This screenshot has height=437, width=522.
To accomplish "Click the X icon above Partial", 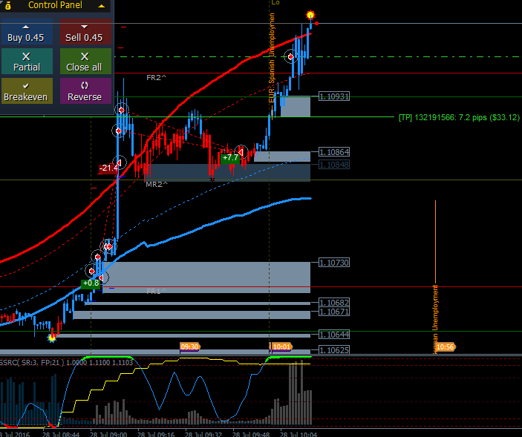I will pyautogui.click(x=26, y=56).
